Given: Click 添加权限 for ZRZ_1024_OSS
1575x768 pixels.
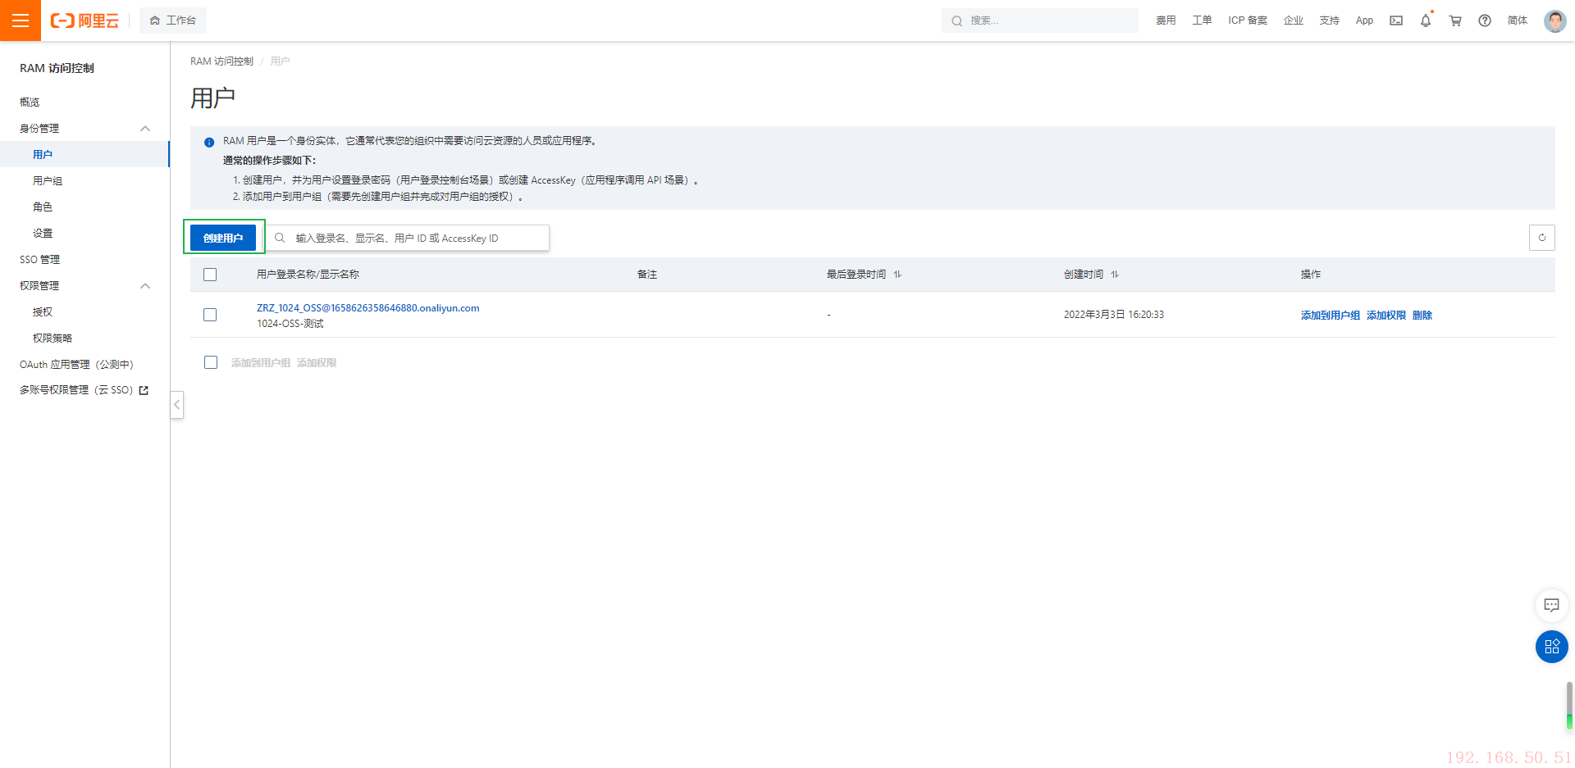Looking at the screenshot, I should tap(1386, 316).
